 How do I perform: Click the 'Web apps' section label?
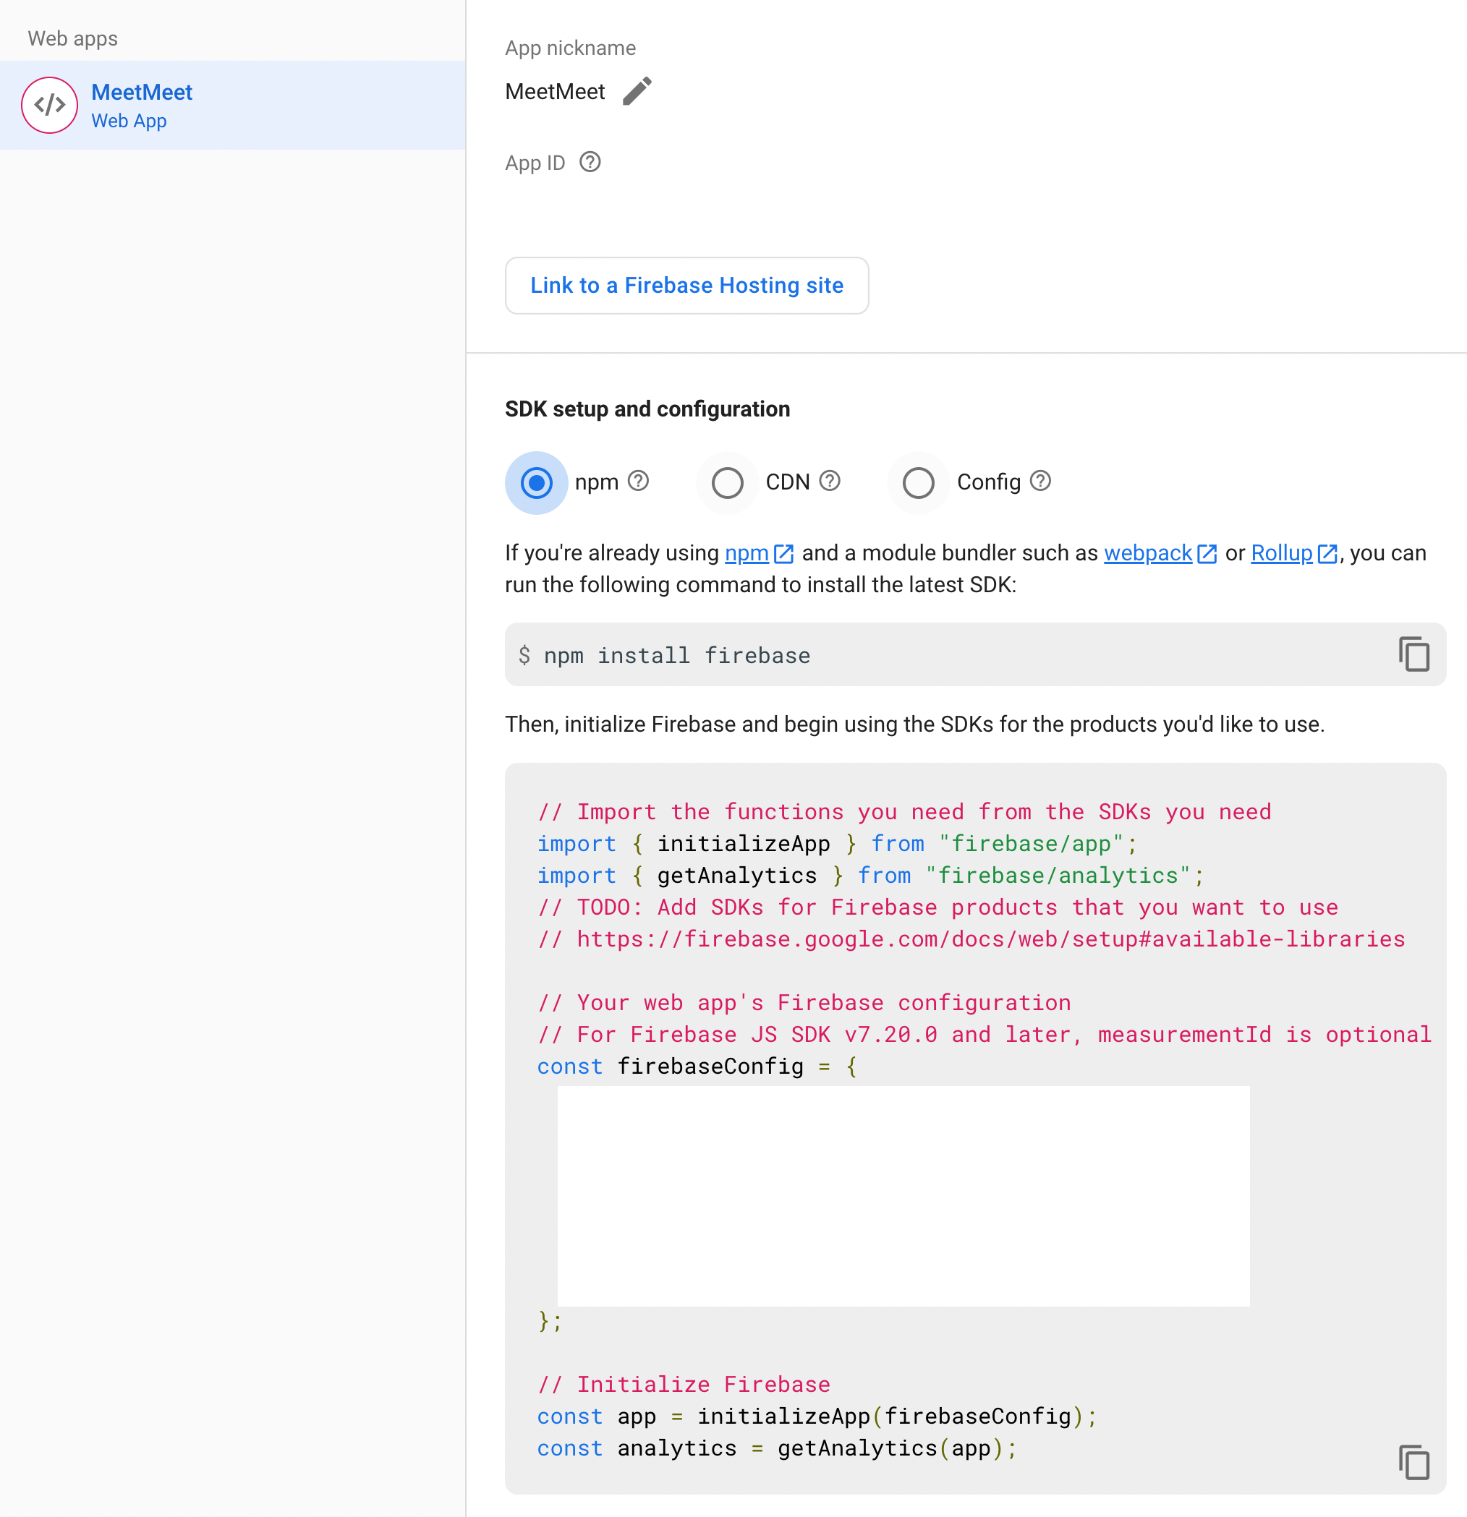click(x=73, y=39)
